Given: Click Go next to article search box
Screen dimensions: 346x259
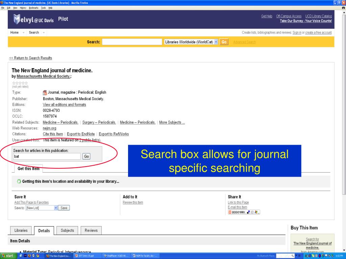Looking at the screenshot, I should [86, 156].
